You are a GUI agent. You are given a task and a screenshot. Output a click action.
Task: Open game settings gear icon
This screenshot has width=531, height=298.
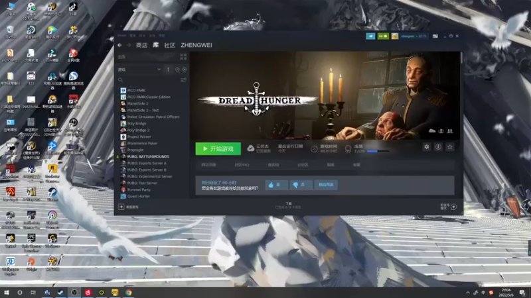point(427,146)
